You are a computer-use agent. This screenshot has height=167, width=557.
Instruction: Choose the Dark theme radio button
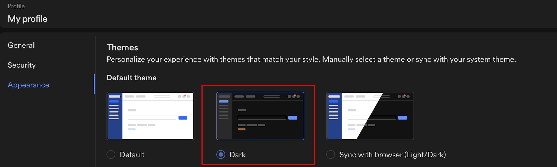point(221,154)
